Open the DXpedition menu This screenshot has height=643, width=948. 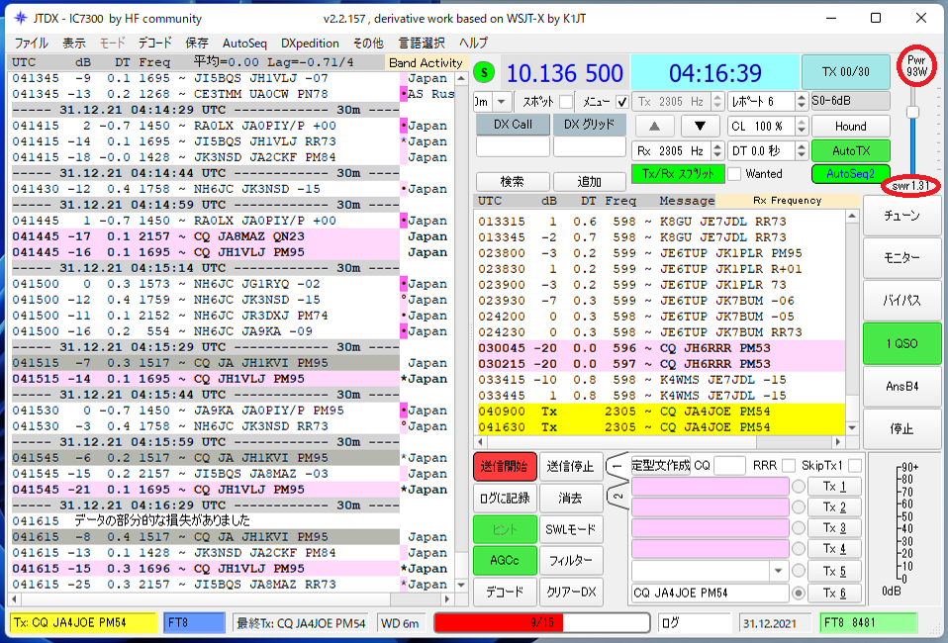(x=310, y=43)
